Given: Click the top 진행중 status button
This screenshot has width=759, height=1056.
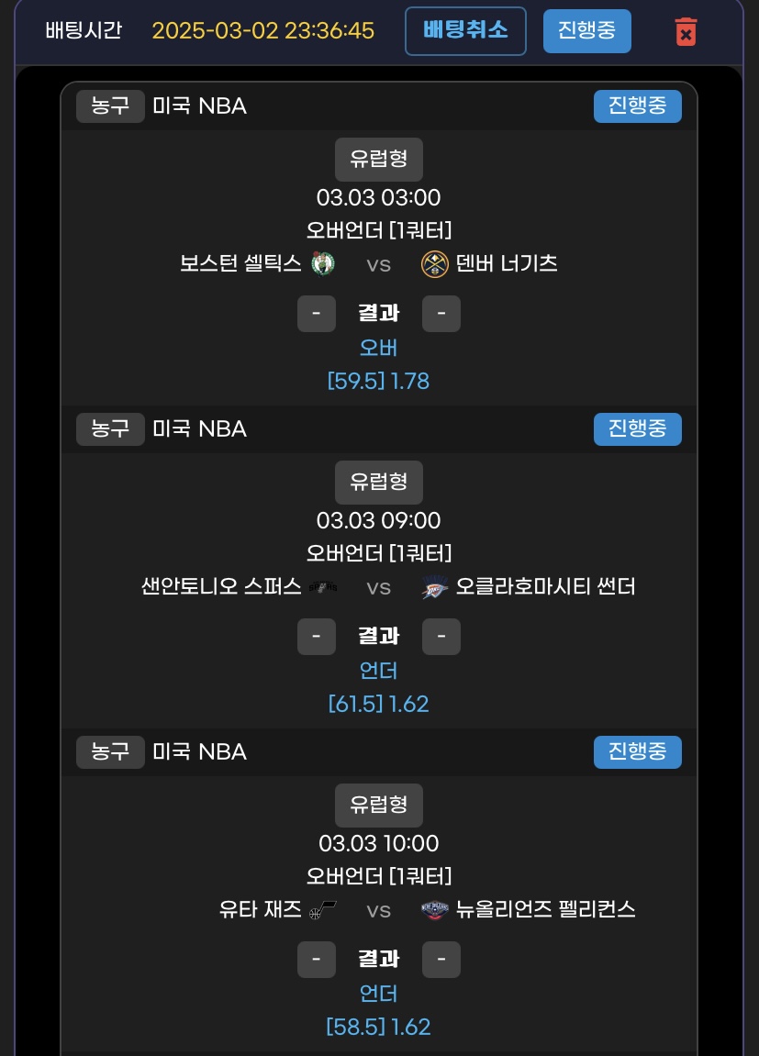Looking at the screenshot, I should tap(586, 31).
